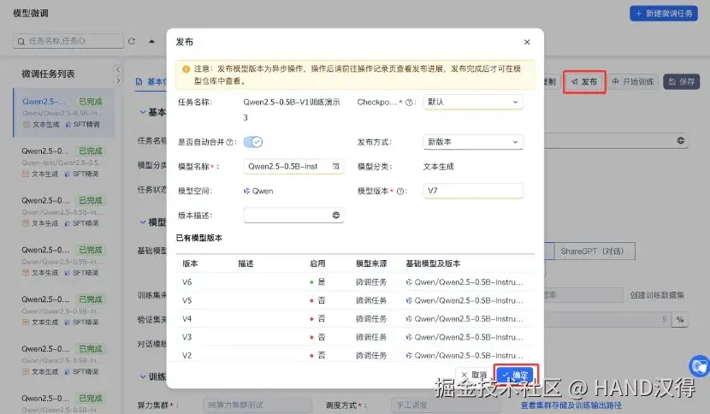Click the 版本 column header
This screenshot has width=710, height=414.
pos(190,263)
